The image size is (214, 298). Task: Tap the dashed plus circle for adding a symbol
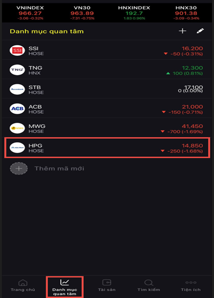coord(19,169)
